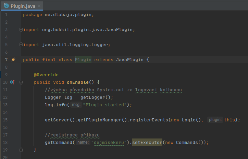The image size is (248, 159).
Task: Click registerEvents on line 15
Action: (149, 120)
